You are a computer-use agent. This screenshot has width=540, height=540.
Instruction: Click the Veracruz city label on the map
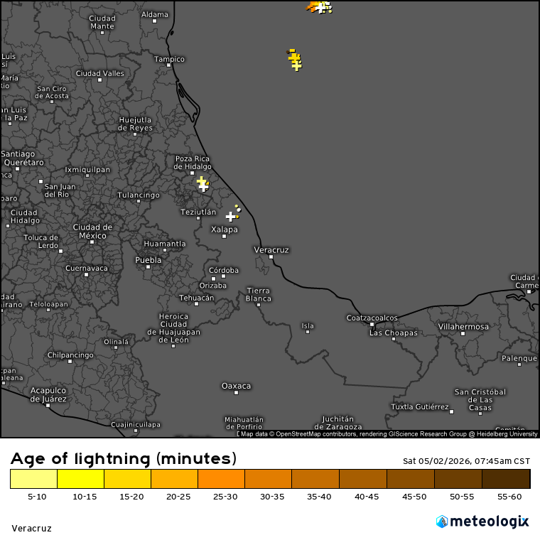coord(271,250)
